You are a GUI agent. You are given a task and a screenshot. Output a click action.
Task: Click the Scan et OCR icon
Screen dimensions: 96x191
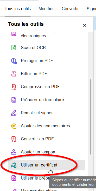click(14, 47)
